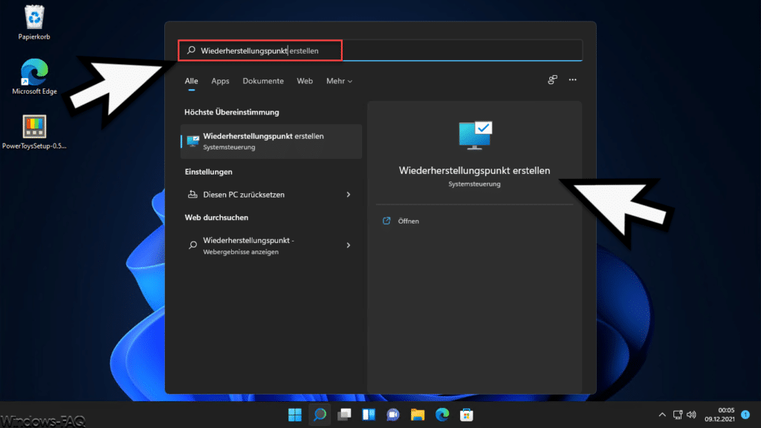This screenshot has width=761, height=428.
Task: Click the control panel icon of best match
Action: [x=192, y=141]
